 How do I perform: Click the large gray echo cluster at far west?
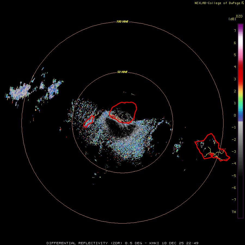[19, 92]
